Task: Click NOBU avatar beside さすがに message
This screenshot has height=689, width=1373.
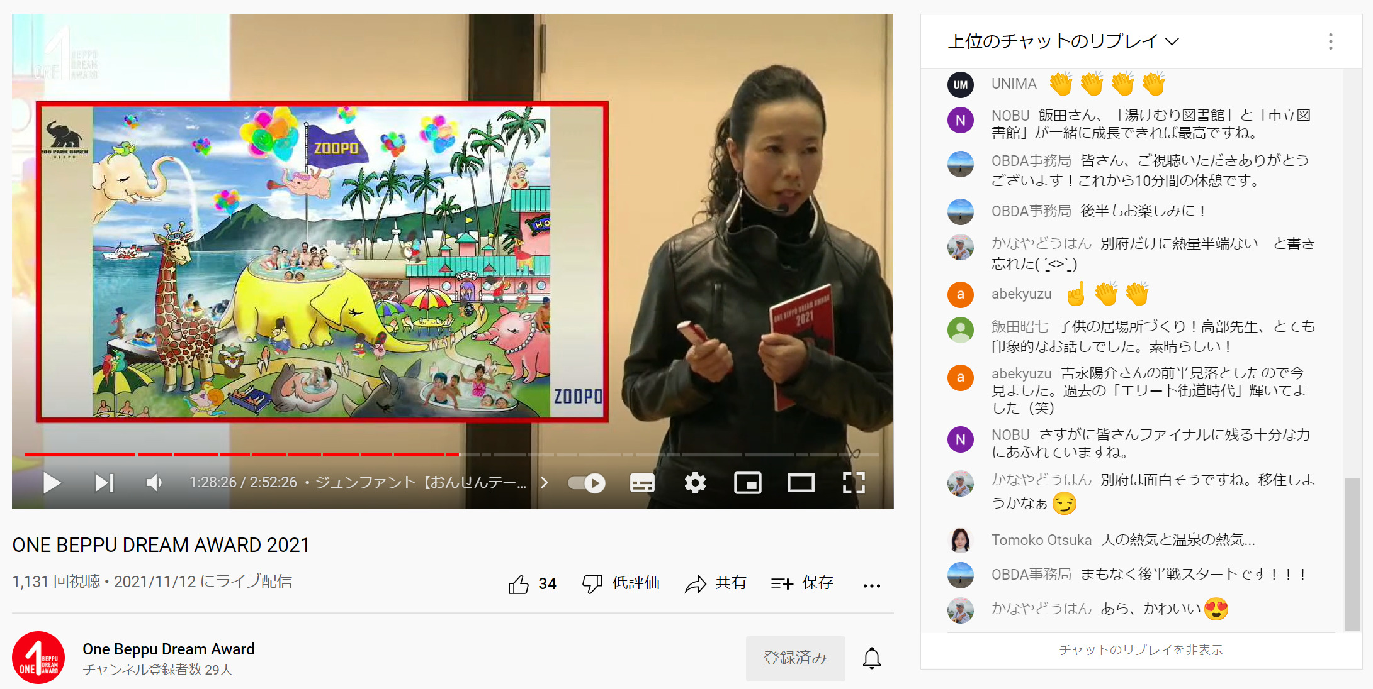Action: pyautogui.click(x=961, y=439)
